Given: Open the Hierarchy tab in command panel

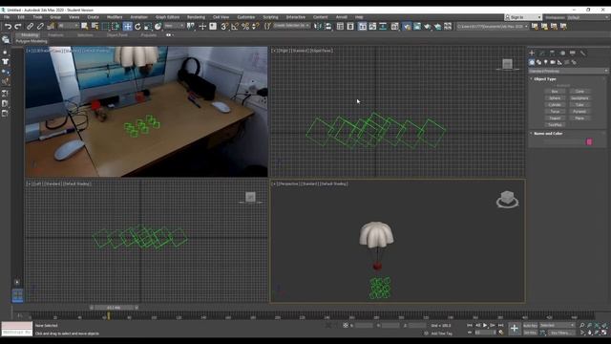Looking at the screenshot, I should click(x=552, y=54).
